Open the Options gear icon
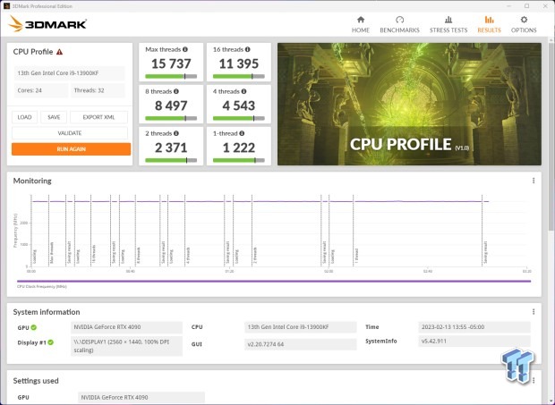The height and width of the screenshot is (405, 555). [x=524, y=20]
